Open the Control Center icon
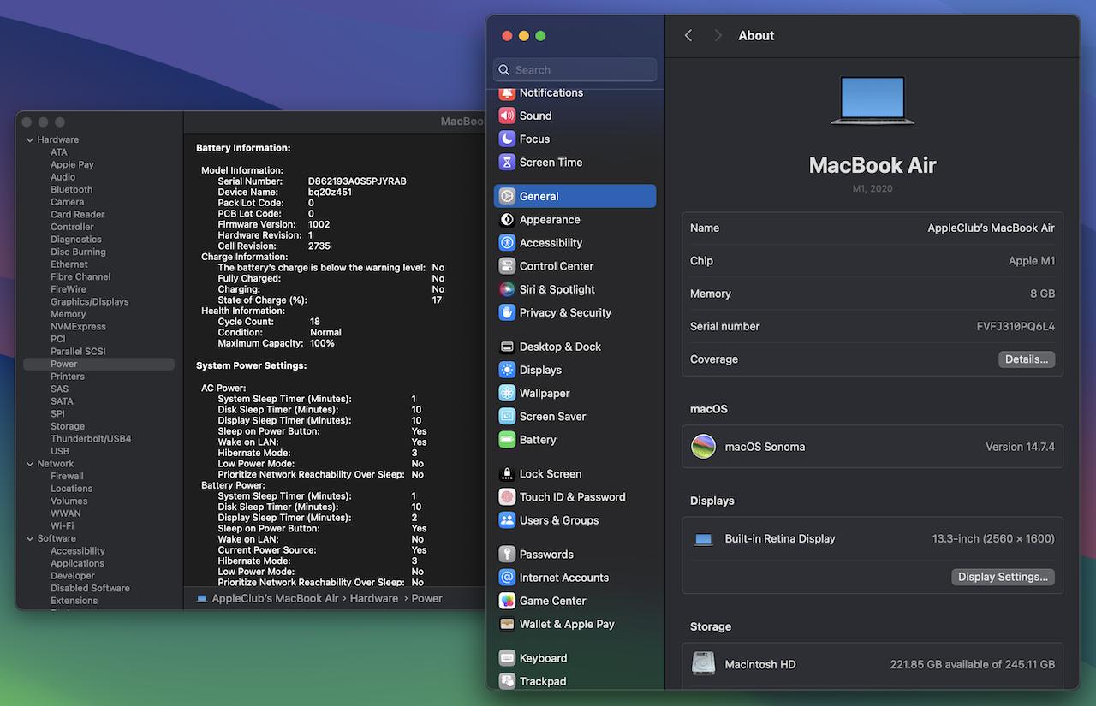 coord(507,266)
